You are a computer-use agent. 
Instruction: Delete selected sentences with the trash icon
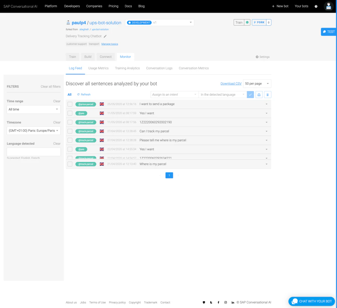267,95
